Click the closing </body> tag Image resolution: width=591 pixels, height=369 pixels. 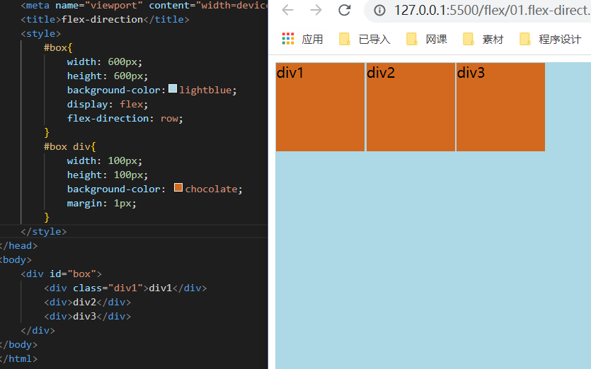[x=19, y=345]
